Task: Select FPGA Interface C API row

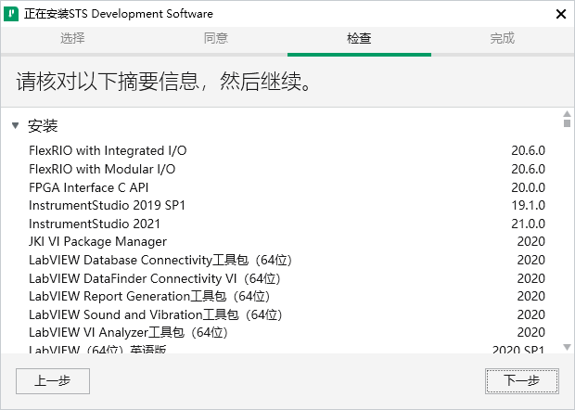Action: point(287,187)
